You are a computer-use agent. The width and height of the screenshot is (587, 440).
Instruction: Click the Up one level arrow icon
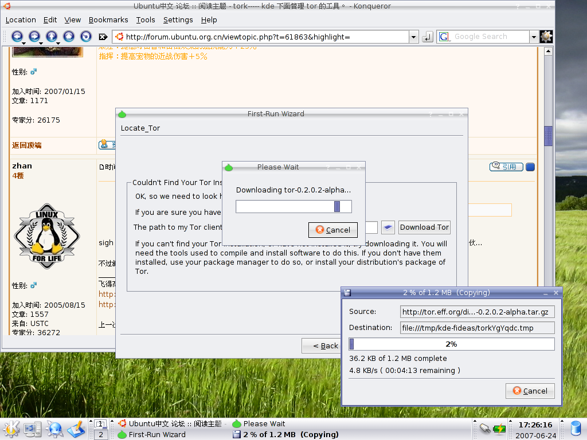point(51,36)
